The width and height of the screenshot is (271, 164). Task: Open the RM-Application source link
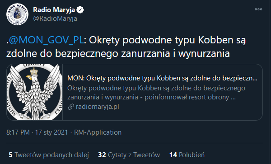point(98,132)
